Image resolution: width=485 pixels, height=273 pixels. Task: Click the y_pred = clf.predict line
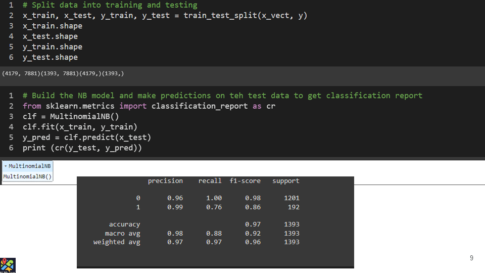pyautogui.click(x=86, y=138)
